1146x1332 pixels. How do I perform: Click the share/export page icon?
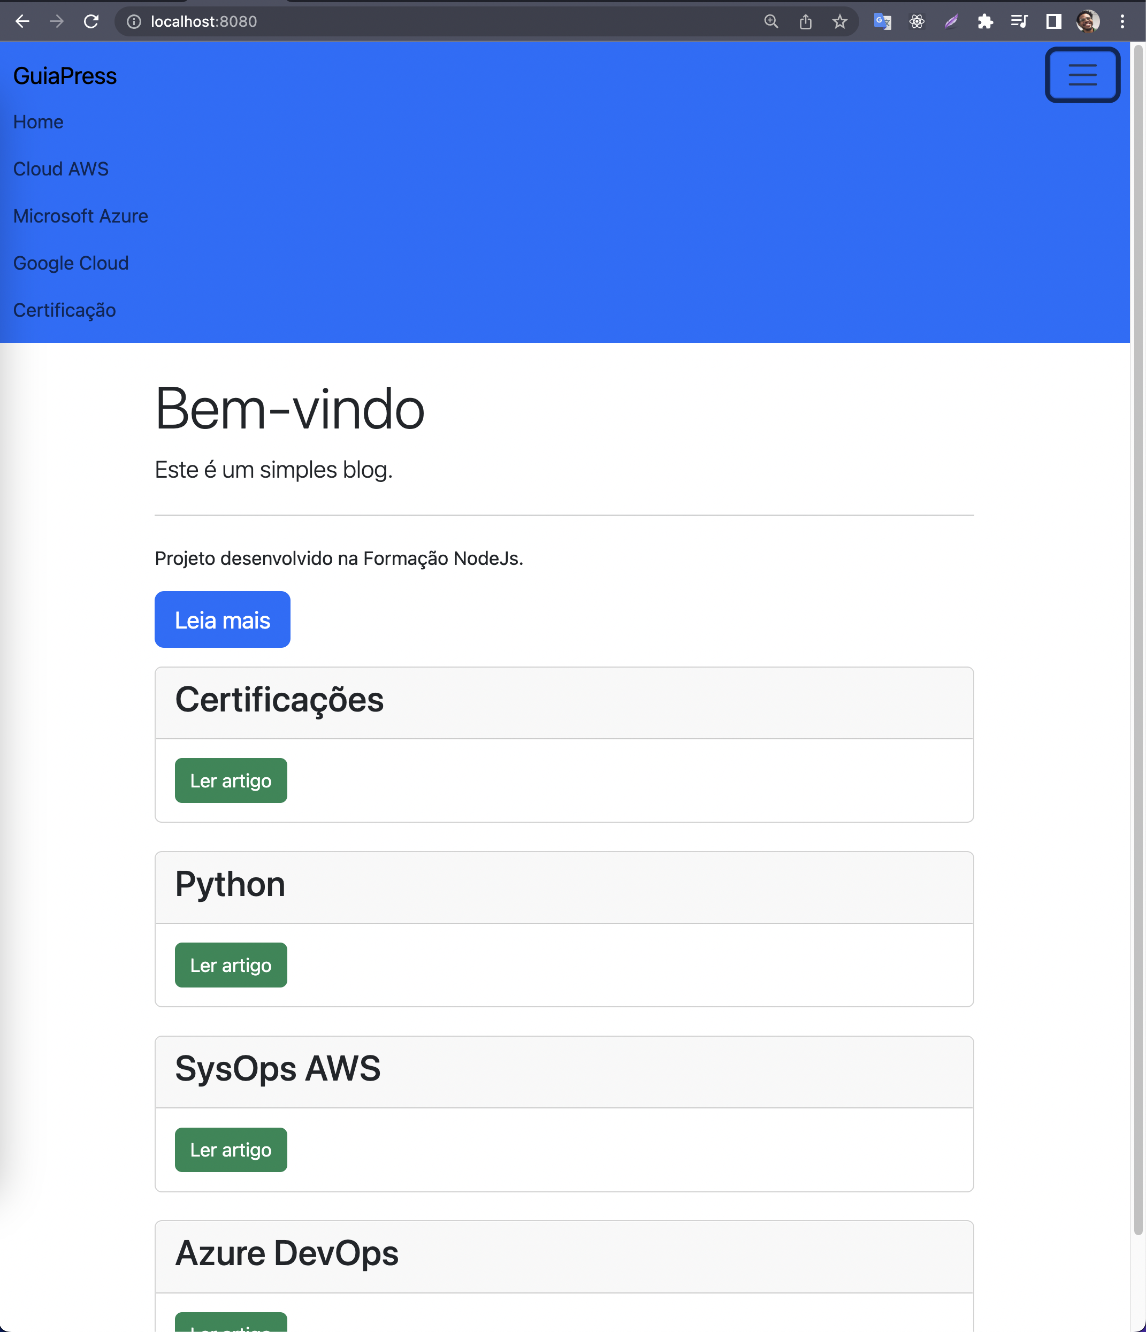click(x=806, y=21)
